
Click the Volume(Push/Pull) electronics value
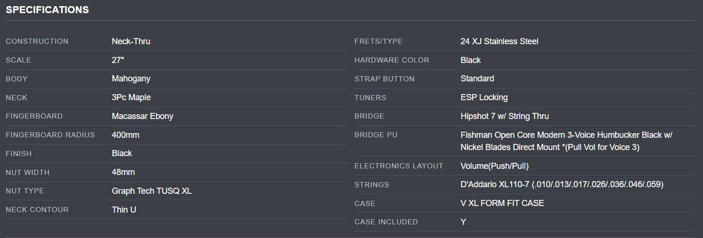point(495,166)
